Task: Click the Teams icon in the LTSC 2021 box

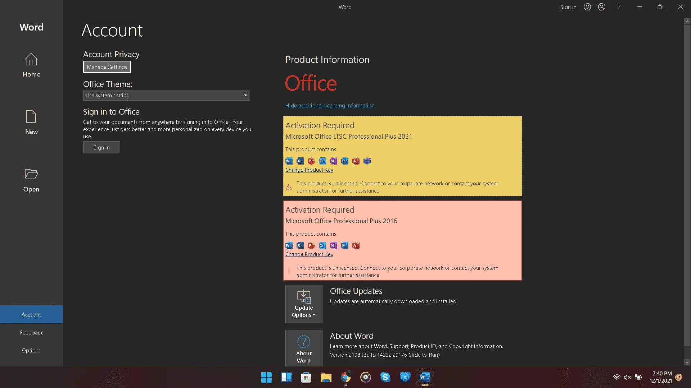Action: pos(367,161)
